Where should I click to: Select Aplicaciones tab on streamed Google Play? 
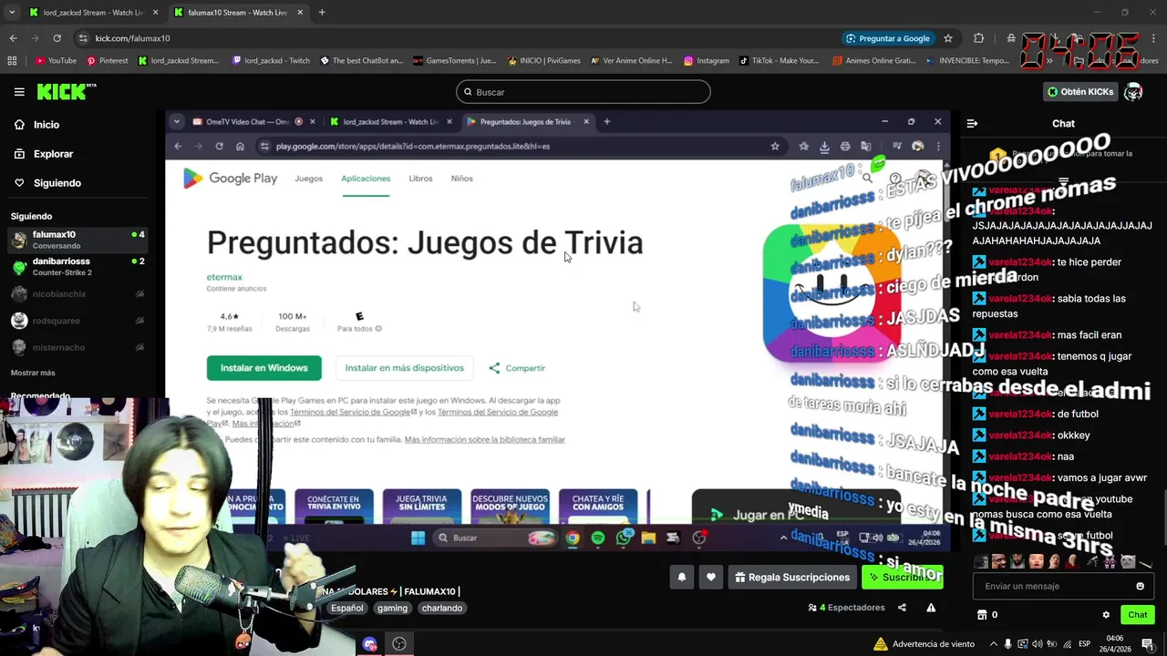click(366, 179)
